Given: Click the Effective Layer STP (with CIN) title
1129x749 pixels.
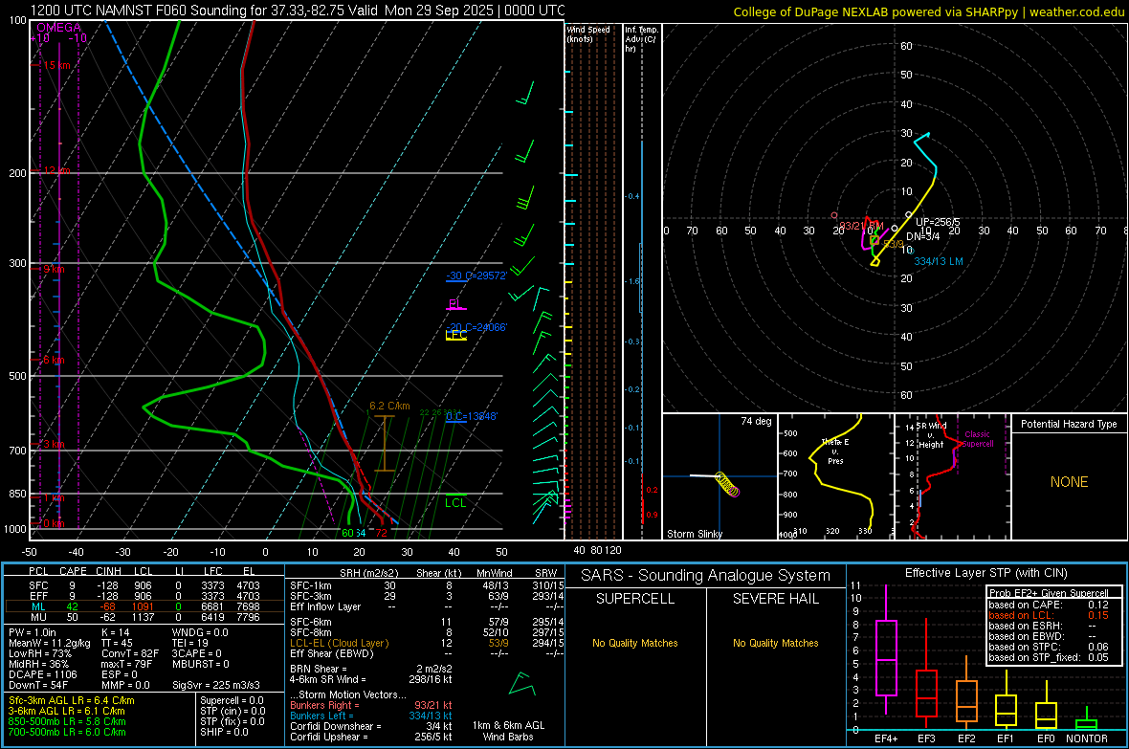Looking at the screenshot, I should tap(985, 573).
